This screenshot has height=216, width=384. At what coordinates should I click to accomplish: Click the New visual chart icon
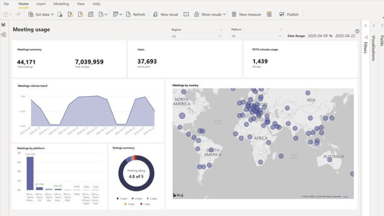155,14
